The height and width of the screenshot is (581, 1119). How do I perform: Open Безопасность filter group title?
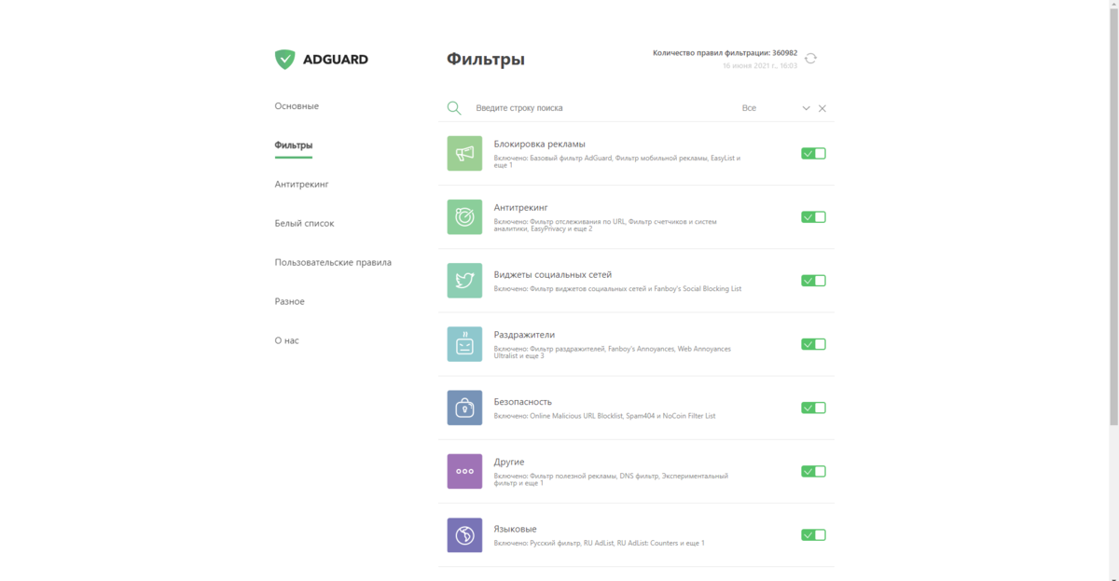point(522,402)
